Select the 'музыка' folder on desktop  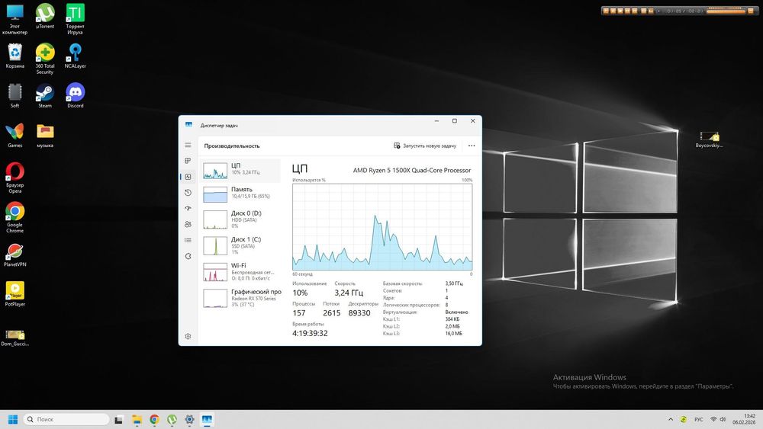pos(45,136)
